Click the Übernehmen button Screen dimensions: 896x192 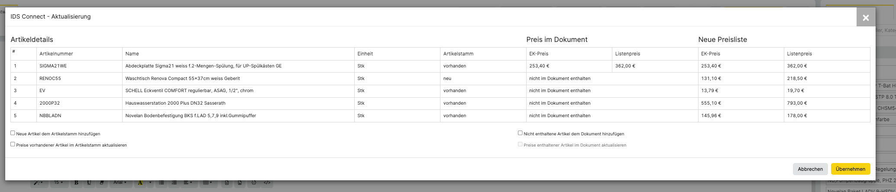850,169
